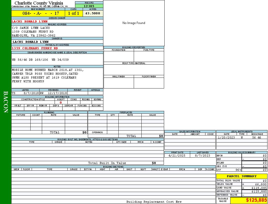The width and height of the screenshot is (268, 204).
Task: Click the listed date 8/7/2018
Action: point(31,93)
